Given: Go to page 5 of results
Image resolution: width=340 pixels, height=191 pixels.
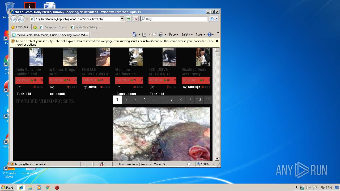Looking at the screenshot, I should click(154, 100).
